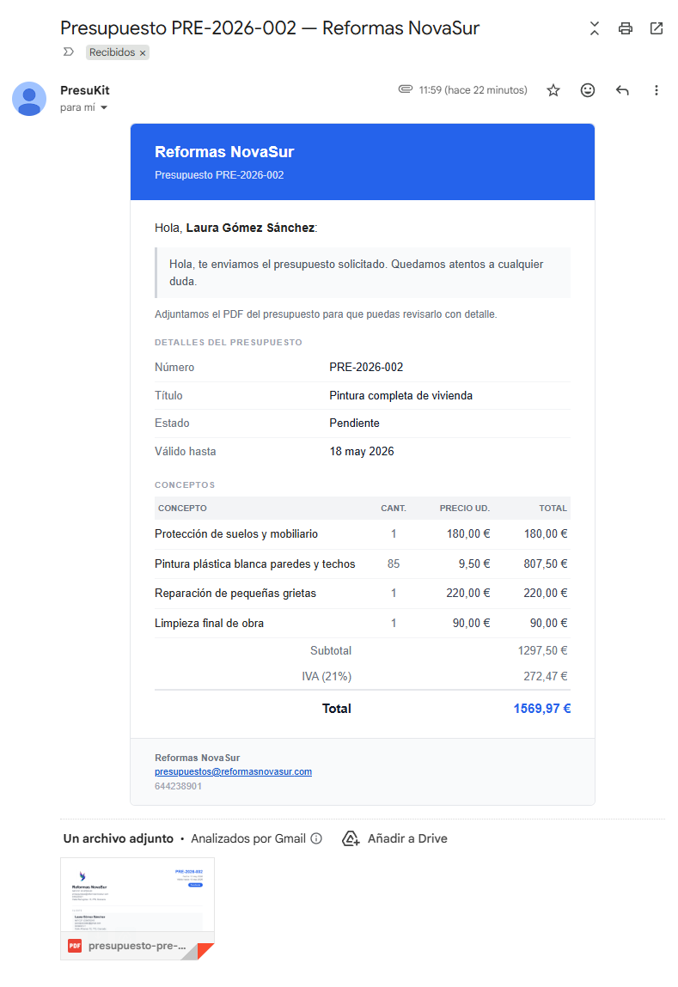The image size is (678, 987).
Task: Click the Reformas NovaSur header title
Action: coord(224,152)
